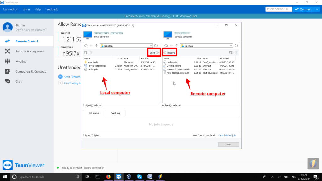The height and width of the screenshot is (181, 322).
Task: Click the taskbar search box
Action: coord(46,177)
